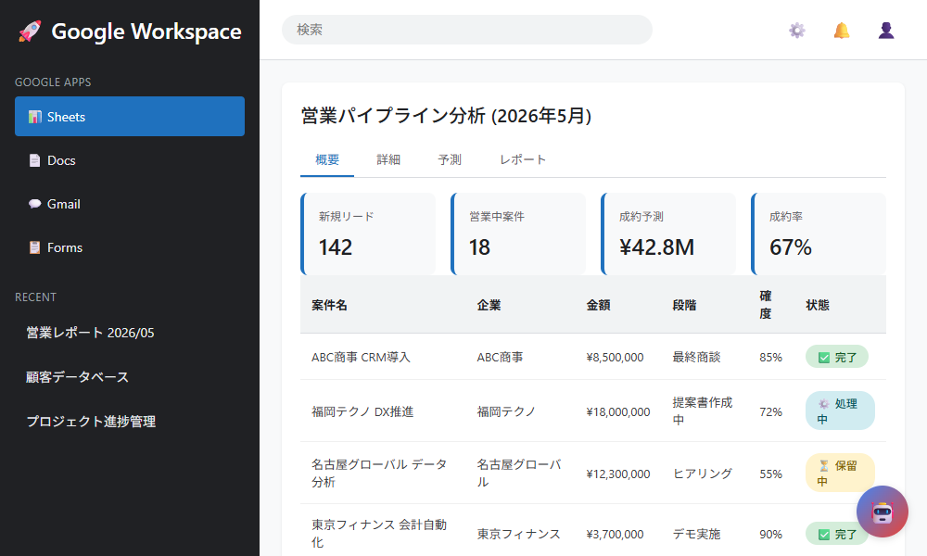The image size is (927, 556).
Task: Click checkmark icon in 東京フィナンス 完了 badge
Action: [823, 535]
